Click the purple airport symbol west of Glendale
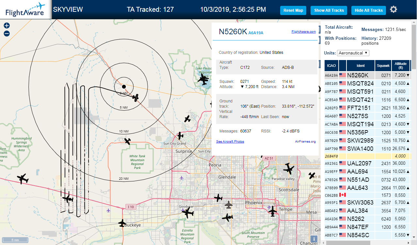Viewport: 417px width, 245px height. coord(182,178)
